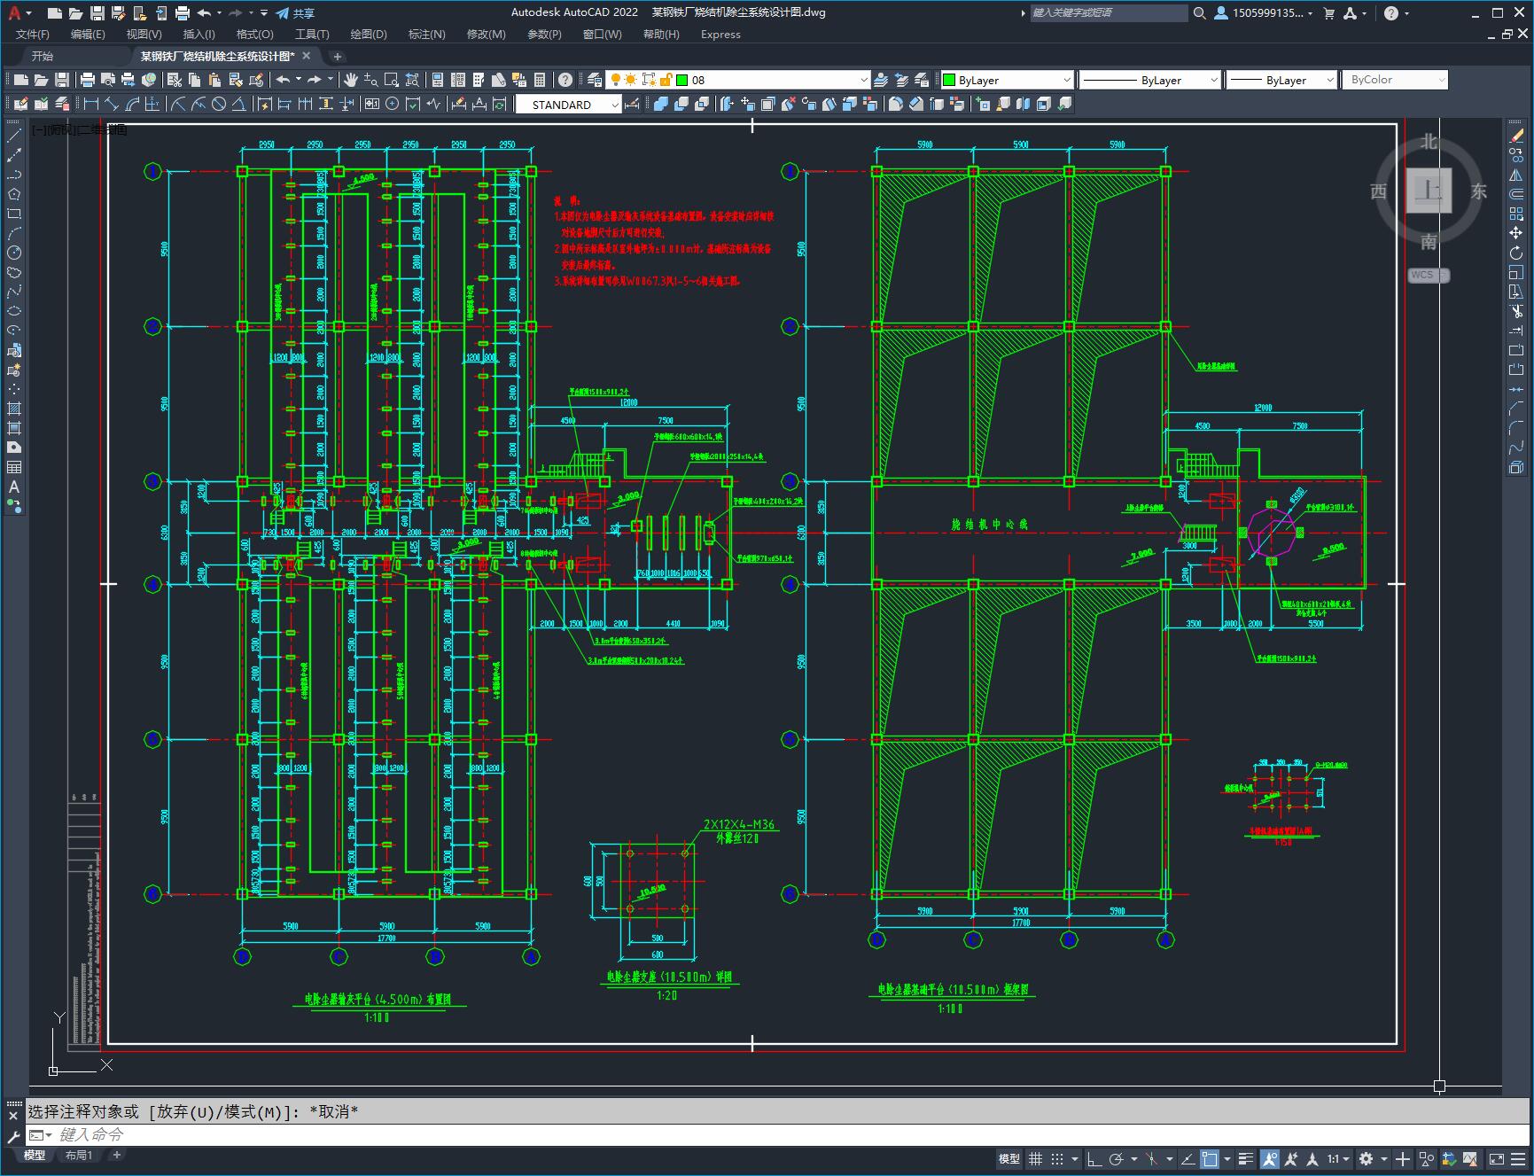Open the ByLayer color swatch control
The height and width of the screenshot is (1176, 1534).
(1007, 80)
